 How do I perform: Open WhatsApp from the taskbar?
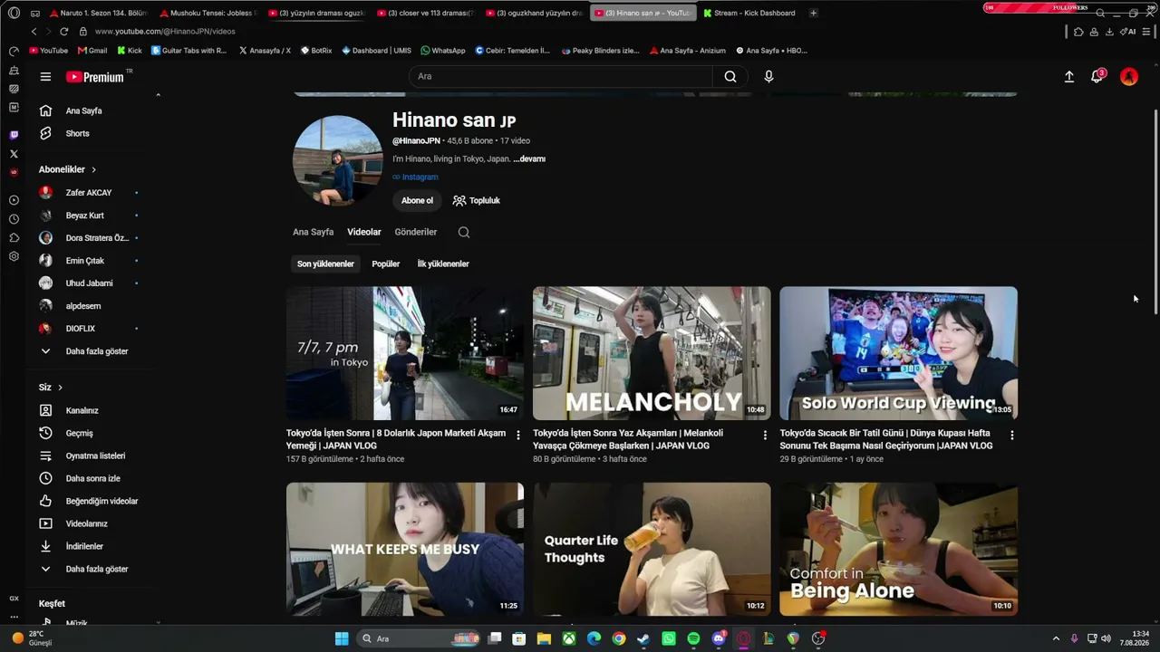click(669, 638)
